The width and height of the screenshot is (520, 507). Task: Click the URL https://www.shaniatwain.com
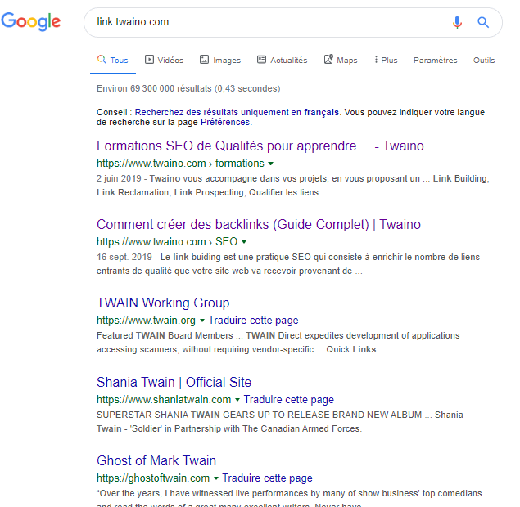[x=164, y=399]
